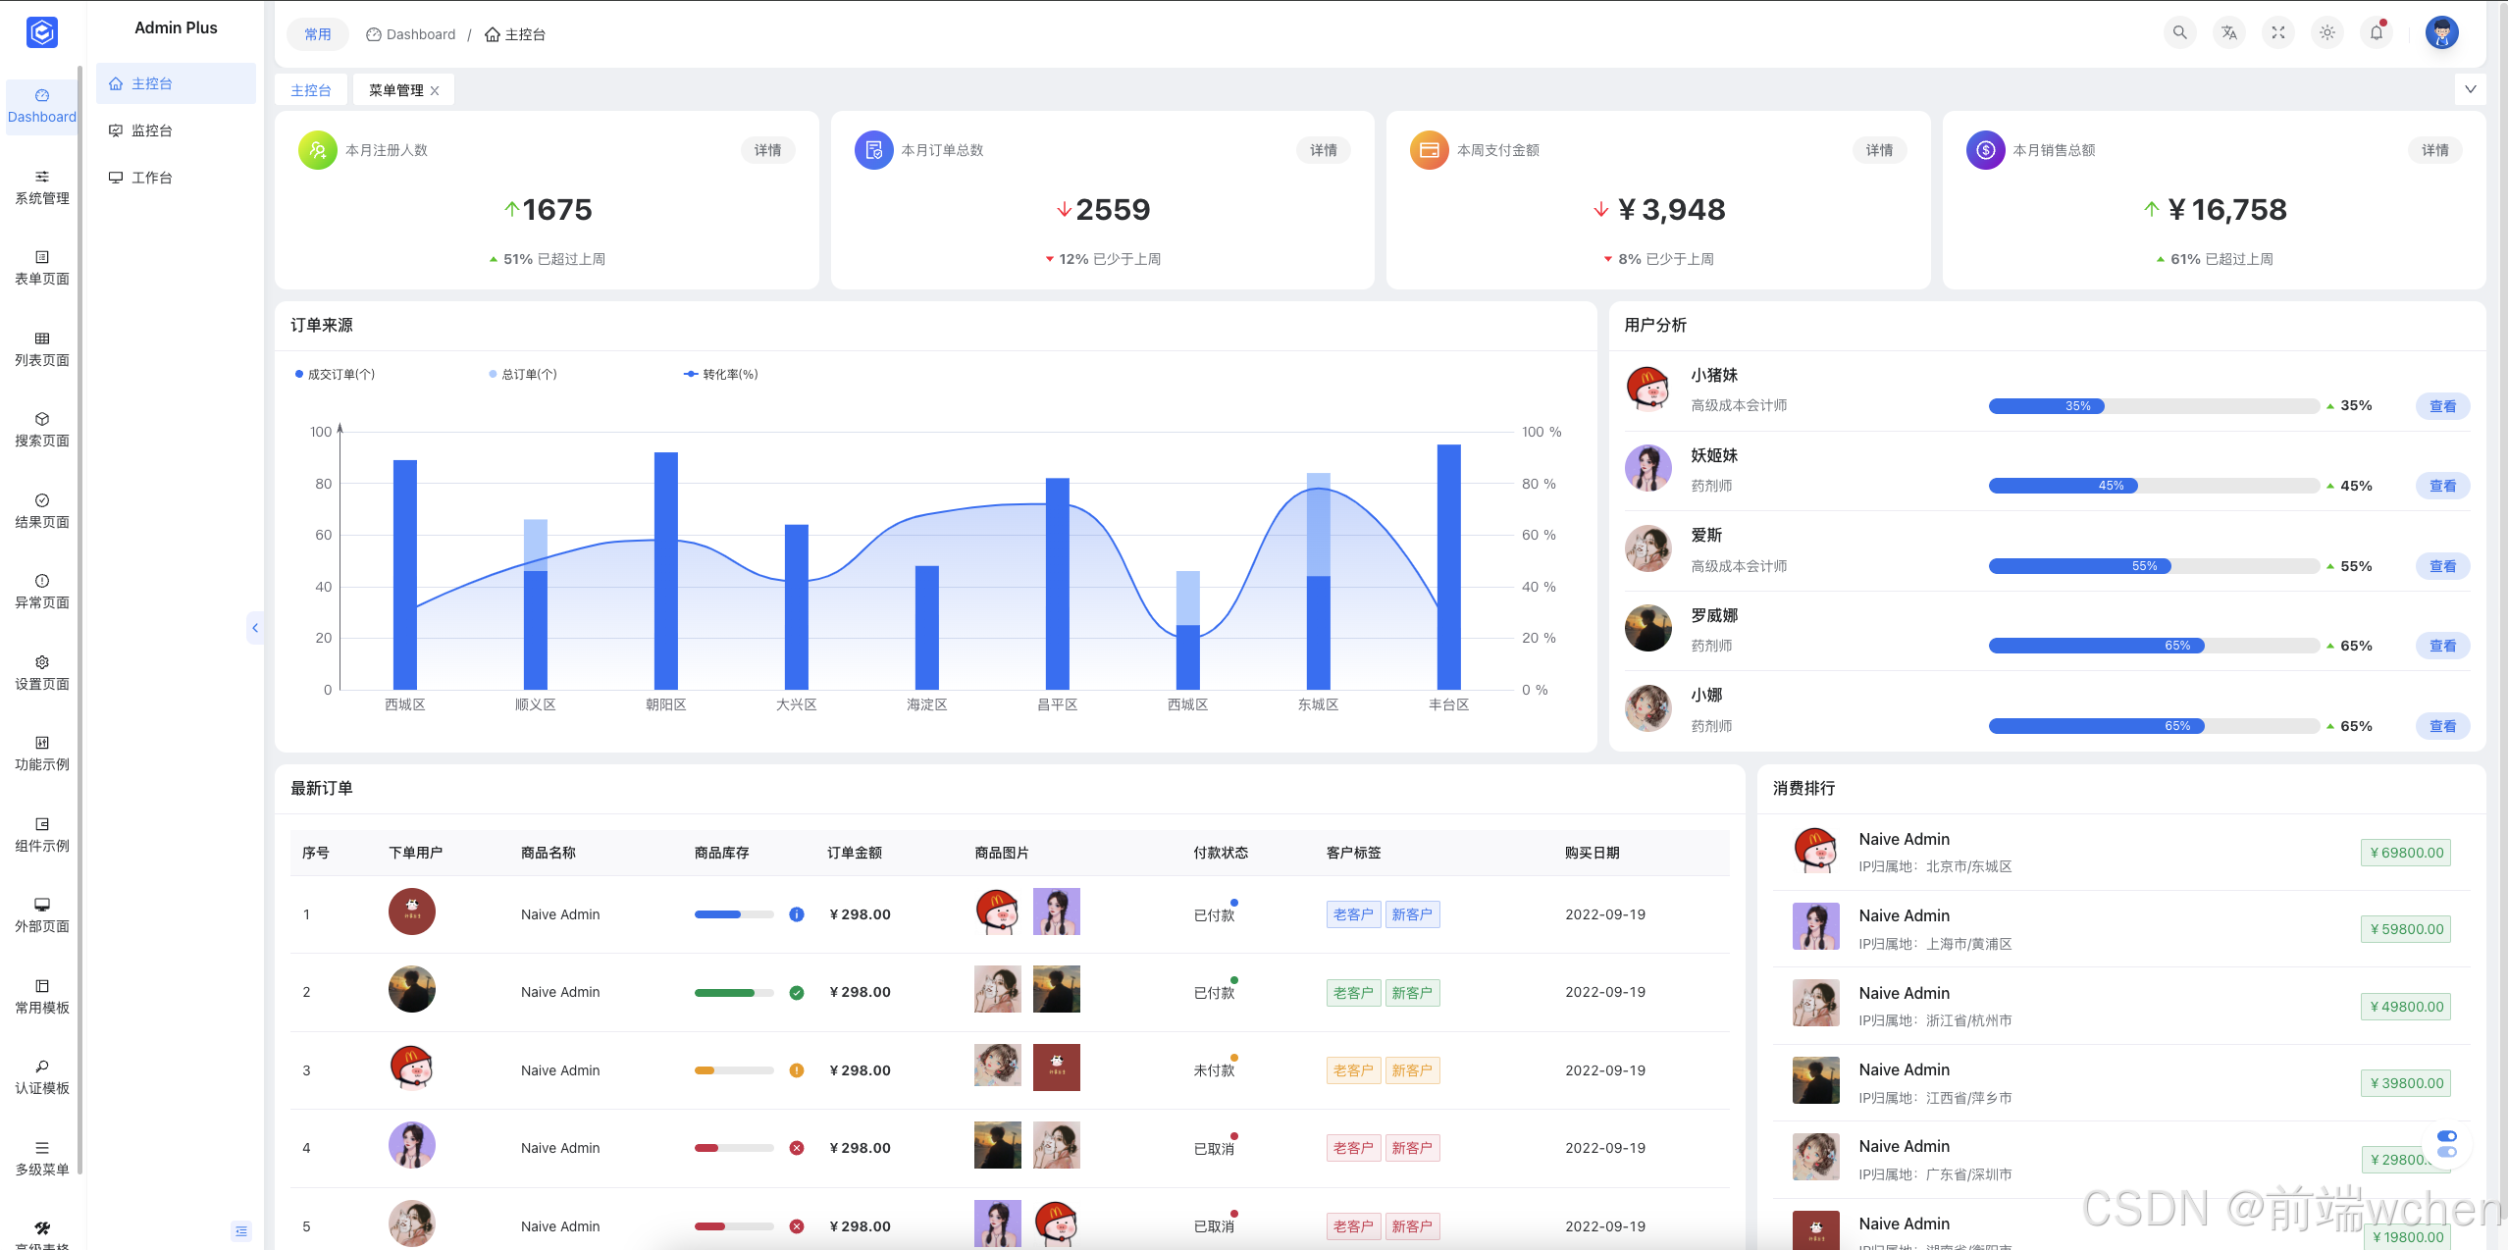
Task: Close the 菜单管理 tab
Action: [435, 90]
